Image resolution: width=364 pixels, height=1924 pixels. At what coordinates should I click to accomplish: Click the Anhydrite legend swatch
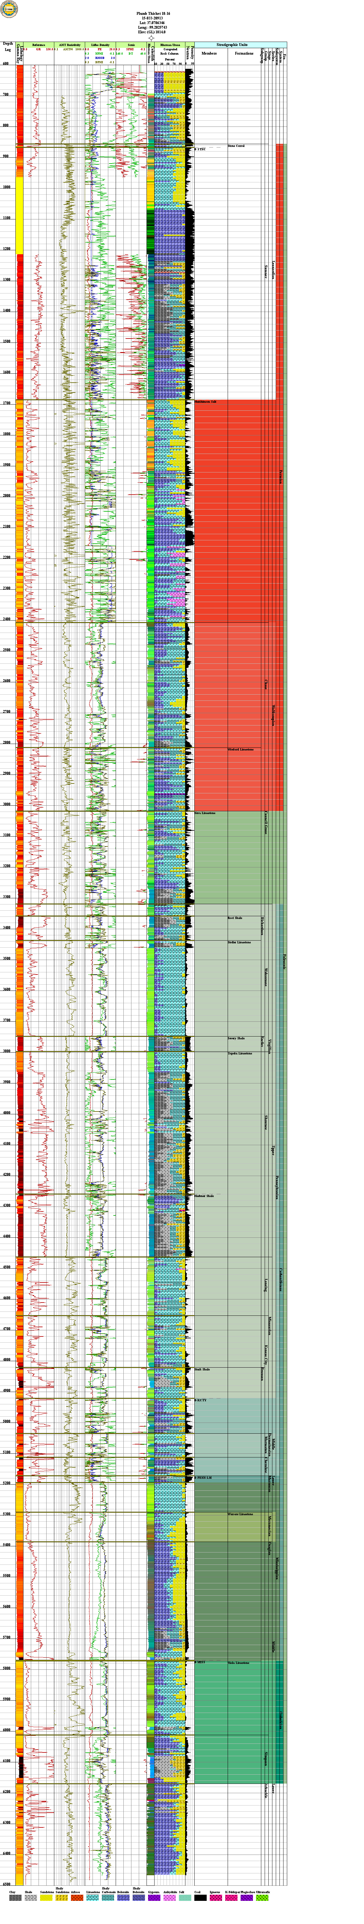tap(169, 1897)
